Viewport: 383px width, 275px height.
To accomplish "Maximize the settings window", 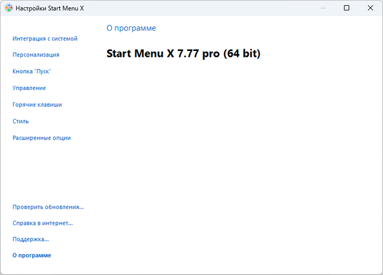I will [346, 8].
